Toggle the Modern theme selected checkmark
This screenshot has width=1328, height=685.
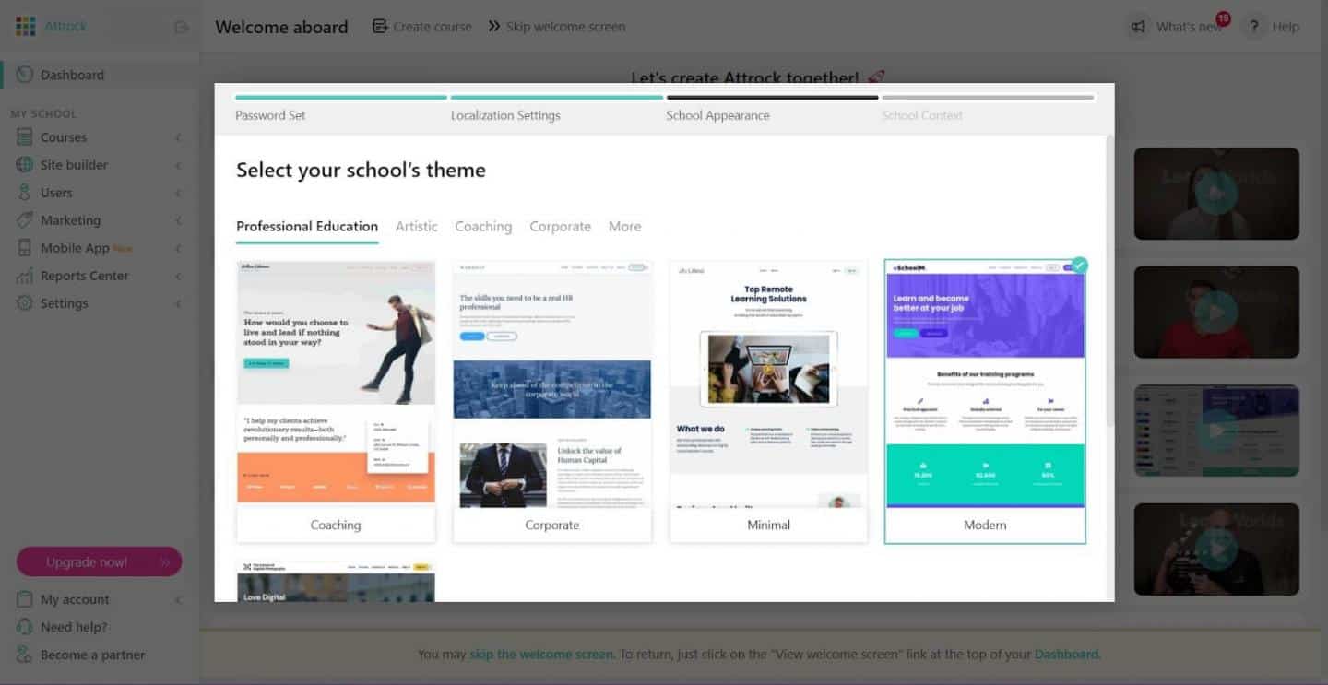tap(1079, 266)
